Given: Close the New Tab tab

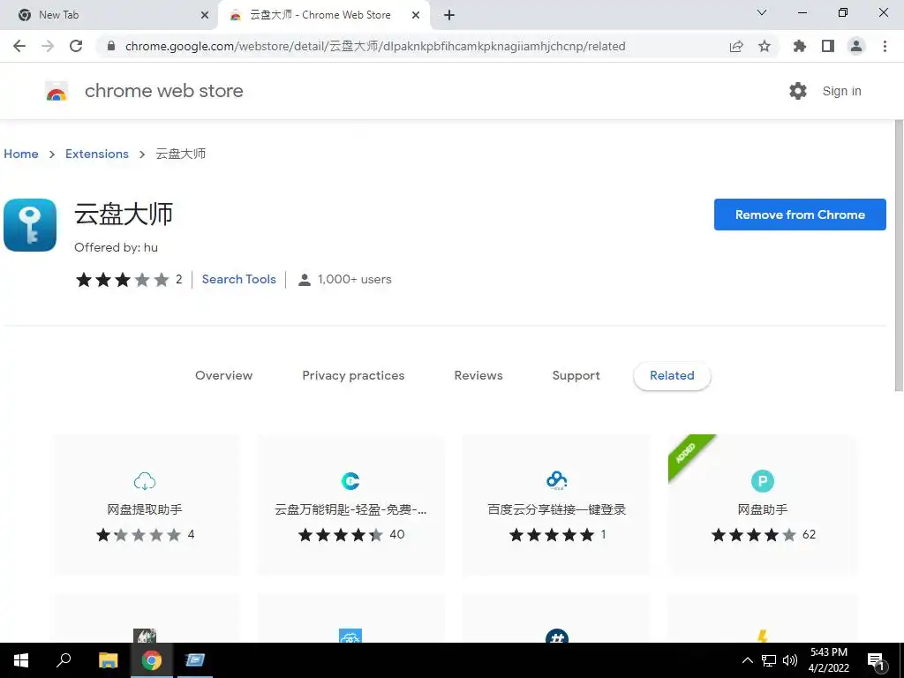Looking at the screenshot, I should (205, 15).
